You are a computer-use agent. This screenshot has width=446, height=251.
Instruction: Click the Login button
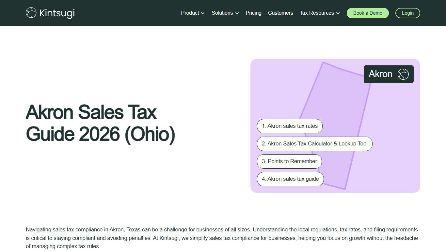pos(407,13)
